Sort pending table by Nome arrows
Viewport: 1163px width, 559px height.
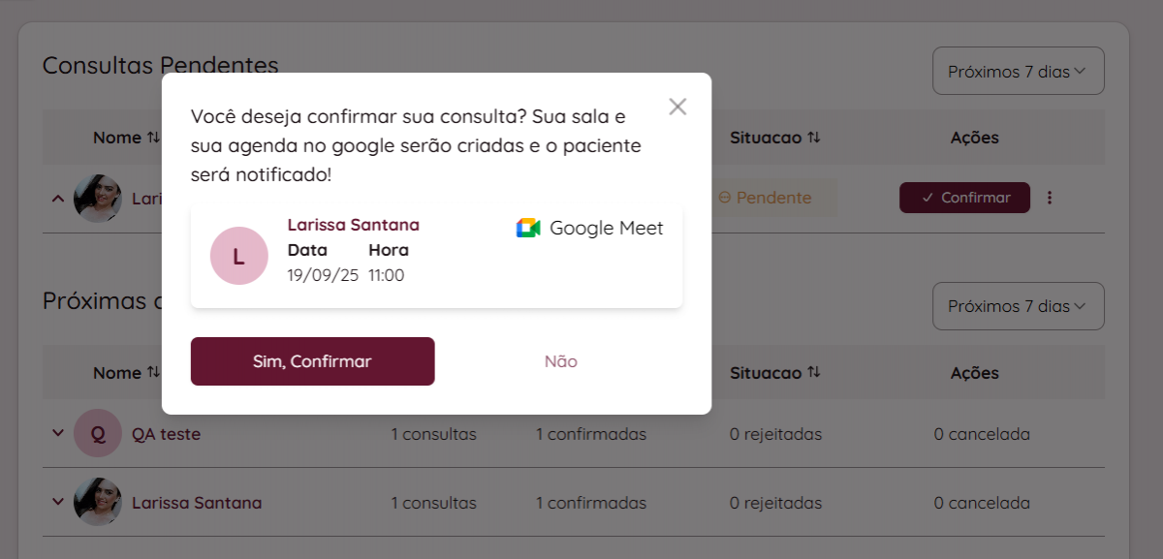[153, 138]
